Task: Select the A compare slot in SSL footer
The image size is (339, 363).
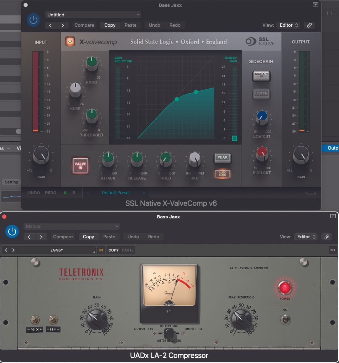Action: 65,192
